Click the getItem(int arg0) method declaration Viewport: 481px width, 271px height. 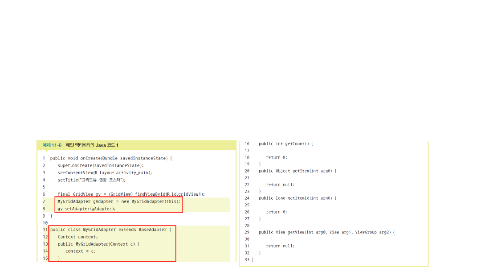coord(298,171)
